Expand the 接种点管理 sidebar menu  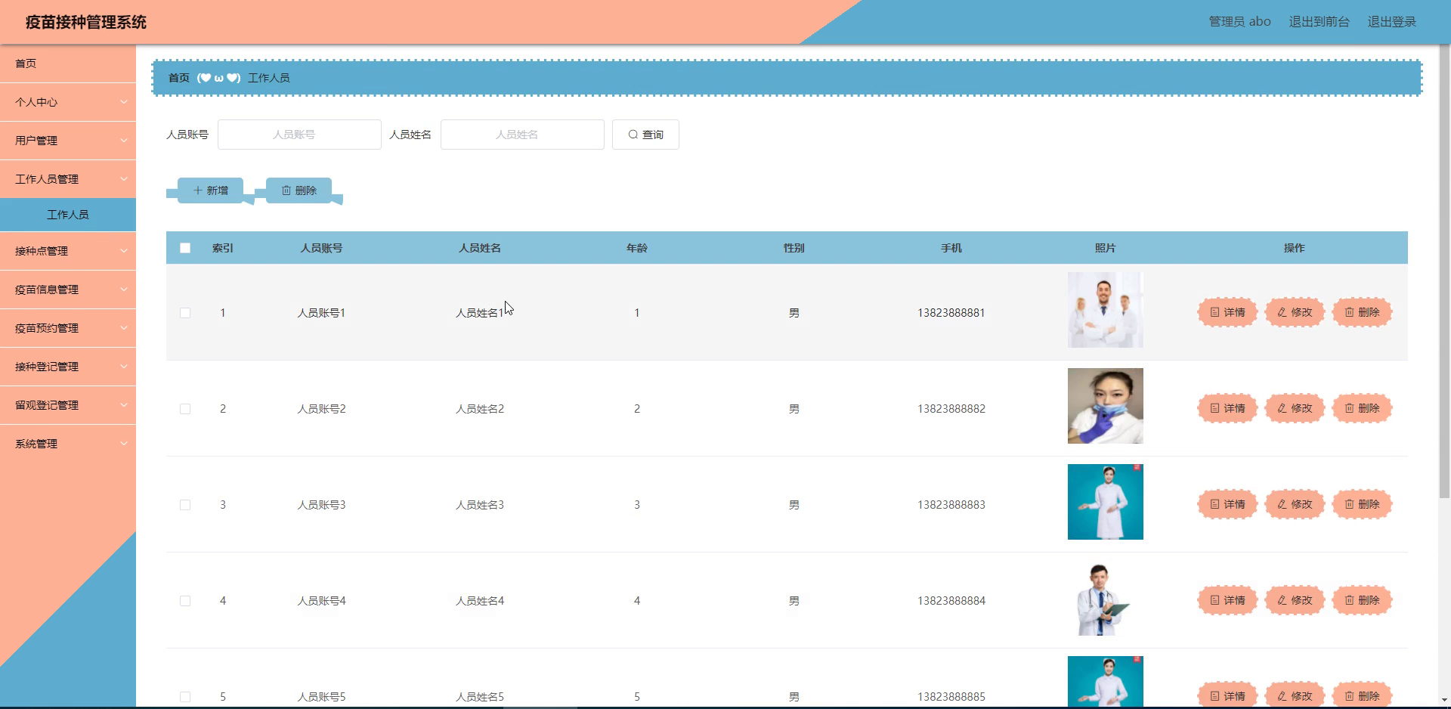(68, 251)
